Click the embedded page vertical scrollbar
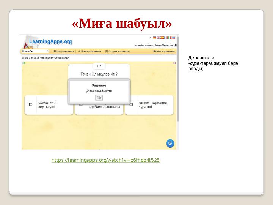This screenshot has width=273, height=205. tap(178, 79)
